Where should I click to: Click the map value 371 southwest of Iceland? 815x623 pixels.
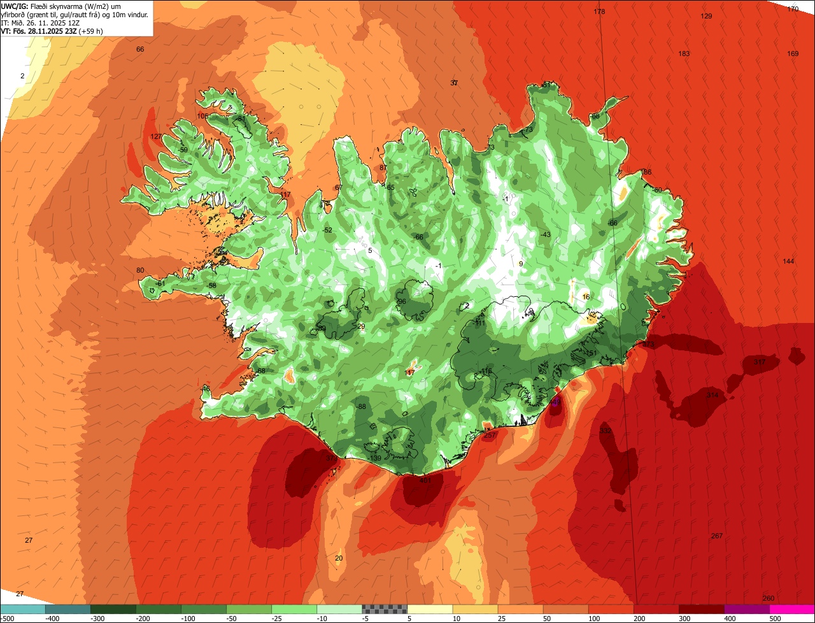point(332,458)
